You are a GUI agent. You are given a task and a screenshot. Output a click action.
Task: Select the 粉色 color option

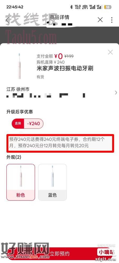tap(21, 182)
